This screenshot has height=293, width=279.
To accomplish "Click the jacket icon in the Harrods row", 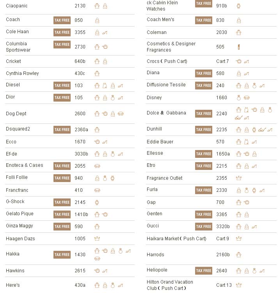I will click(x=238, y=255).
